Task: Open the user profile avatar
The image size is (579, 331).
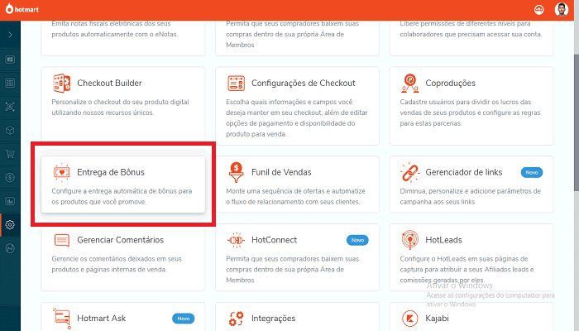Action: 562,10
